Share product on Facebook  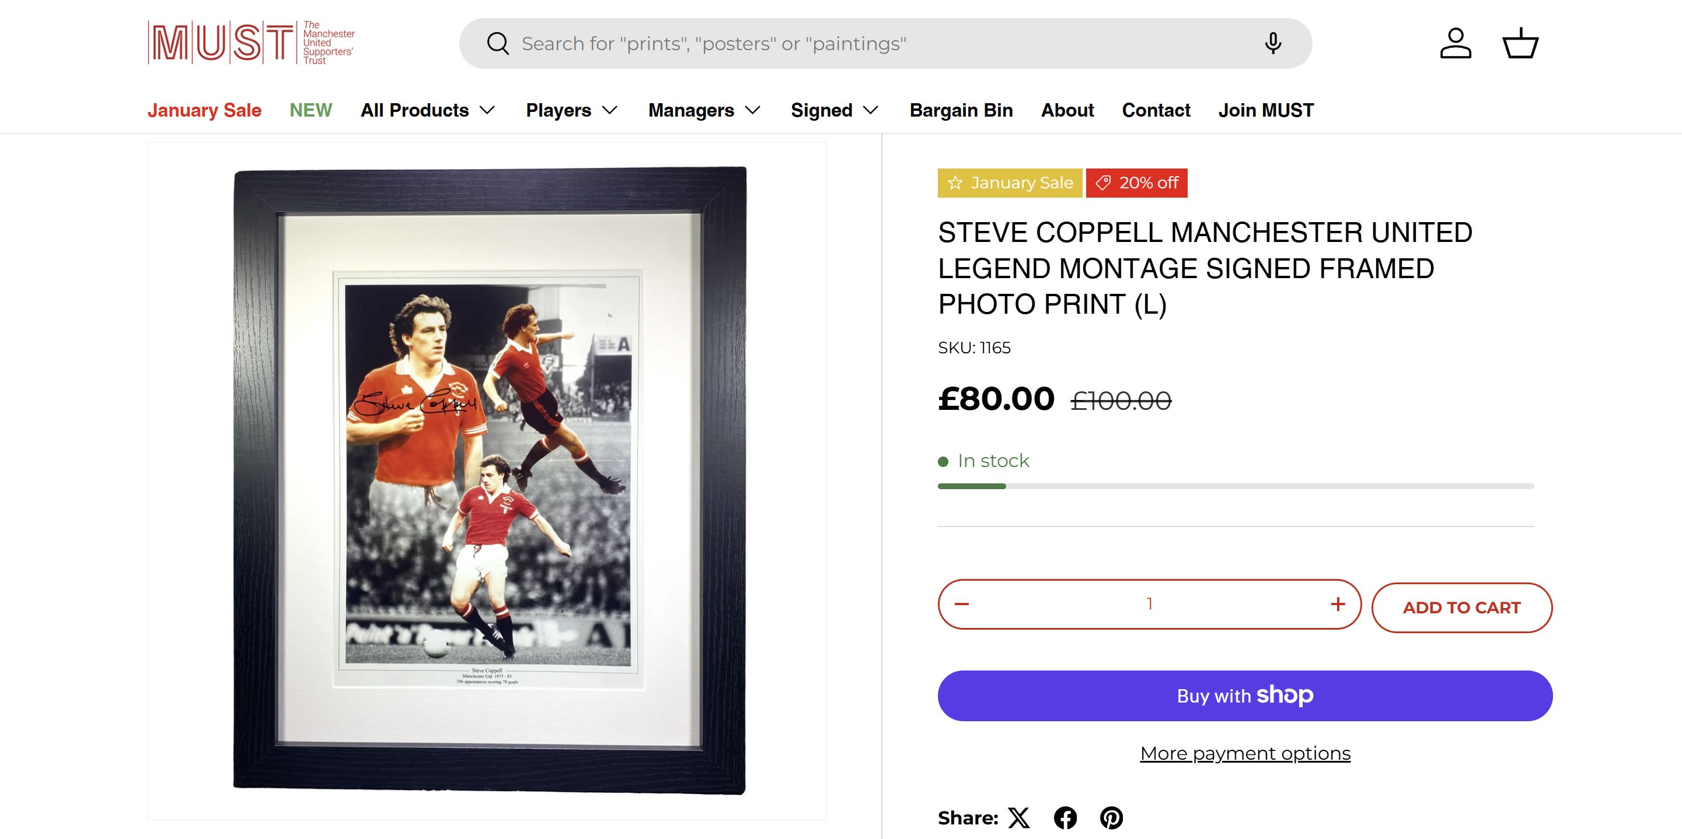1065,817
